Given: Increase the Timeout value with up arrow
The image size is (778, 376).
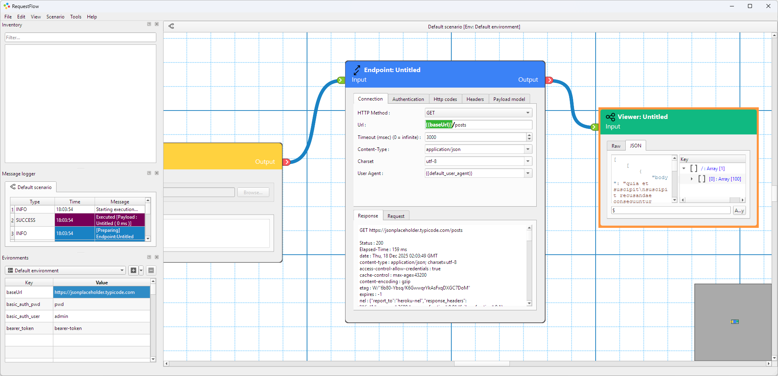Looking at the screenshot, I should [529, 135].
